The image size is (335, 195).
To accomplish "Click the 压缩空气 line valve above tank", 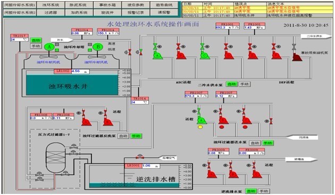I will click(x=140, y=157).
